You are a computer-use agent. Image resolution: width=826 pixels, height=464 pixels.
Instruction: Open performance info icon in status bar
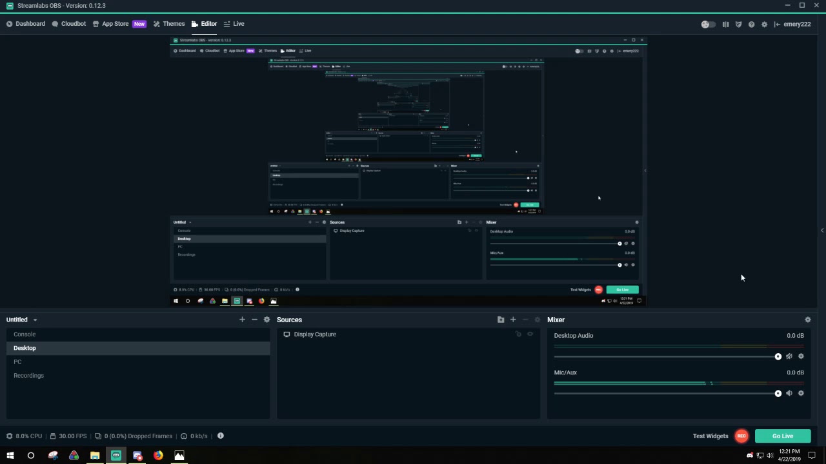[221, 436]
